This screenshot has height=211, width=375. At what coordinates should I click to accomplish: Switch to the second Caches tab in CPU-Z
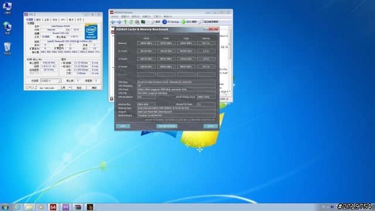pos(39,19)
